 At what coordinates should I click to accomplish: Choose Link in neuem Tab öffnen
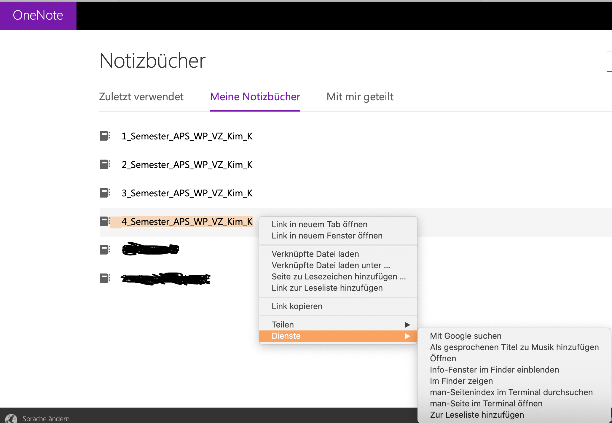(319, 224)
